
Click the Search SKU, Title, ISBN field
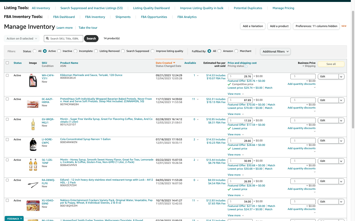pos(64,39)
